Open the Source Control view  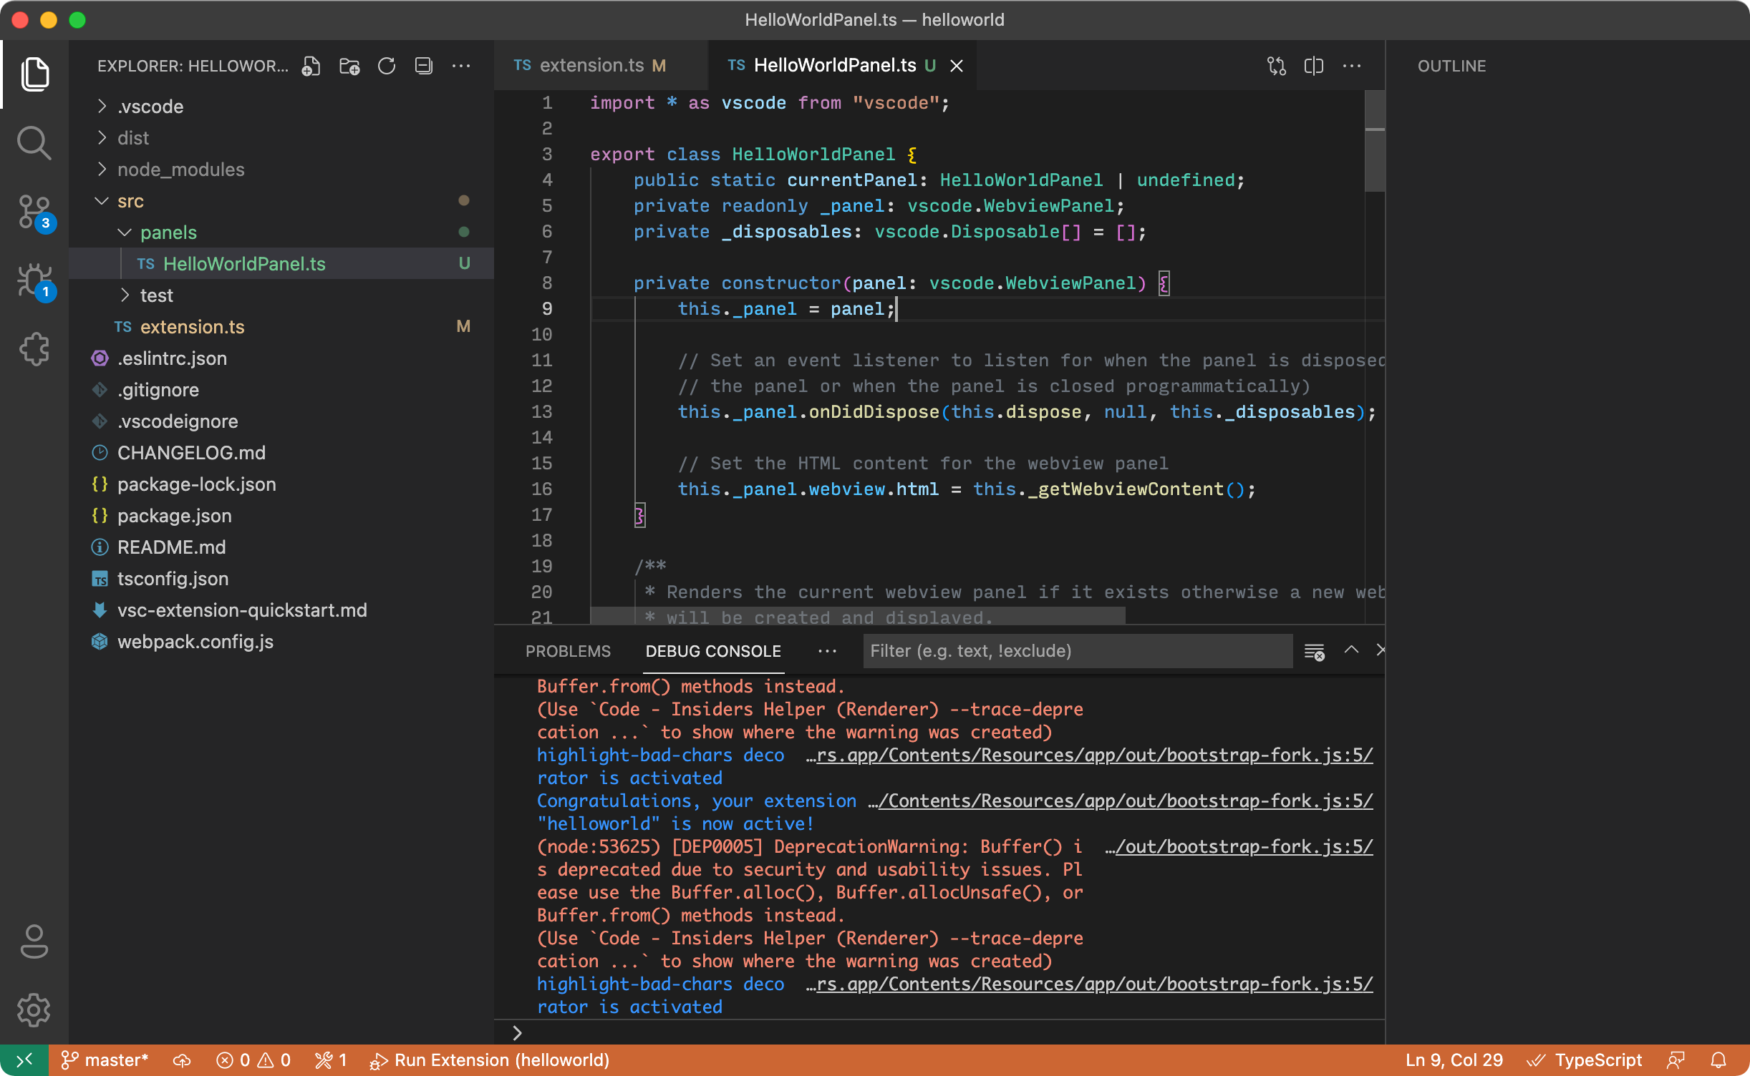34,212
